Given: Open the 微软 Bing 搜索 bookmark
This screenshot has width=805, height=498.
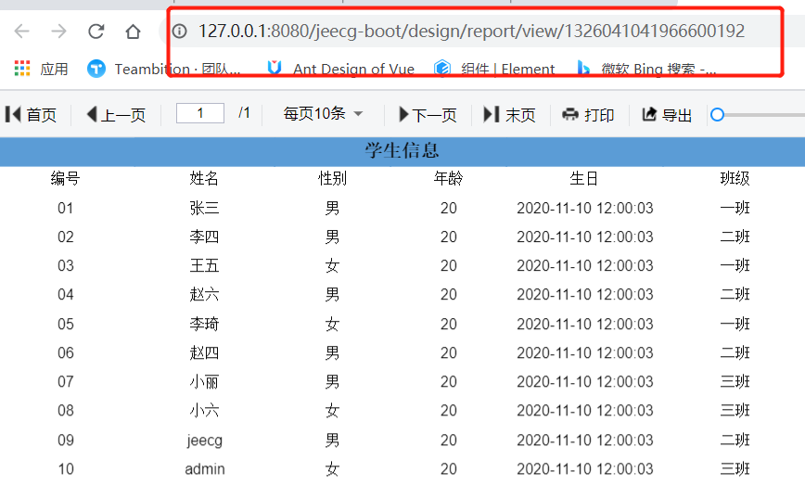Looking at the screenshot, I should coord(646,69).
